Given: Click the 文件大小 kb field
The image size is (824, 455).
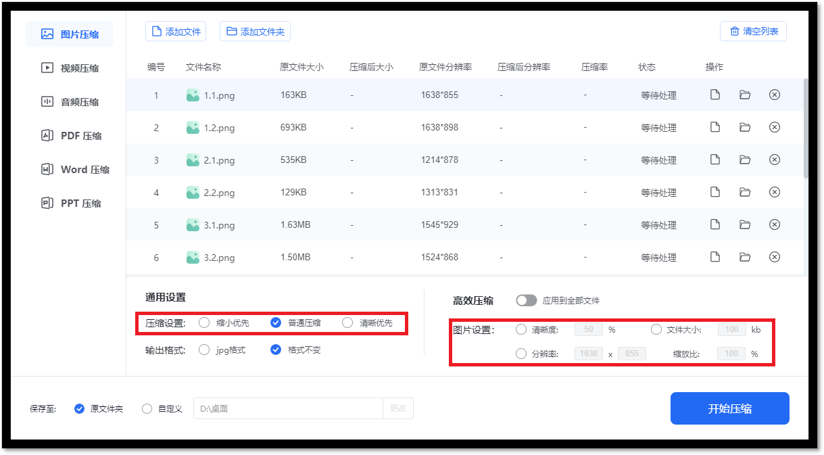Looking at the screenshot, I should tap(732, 330).
